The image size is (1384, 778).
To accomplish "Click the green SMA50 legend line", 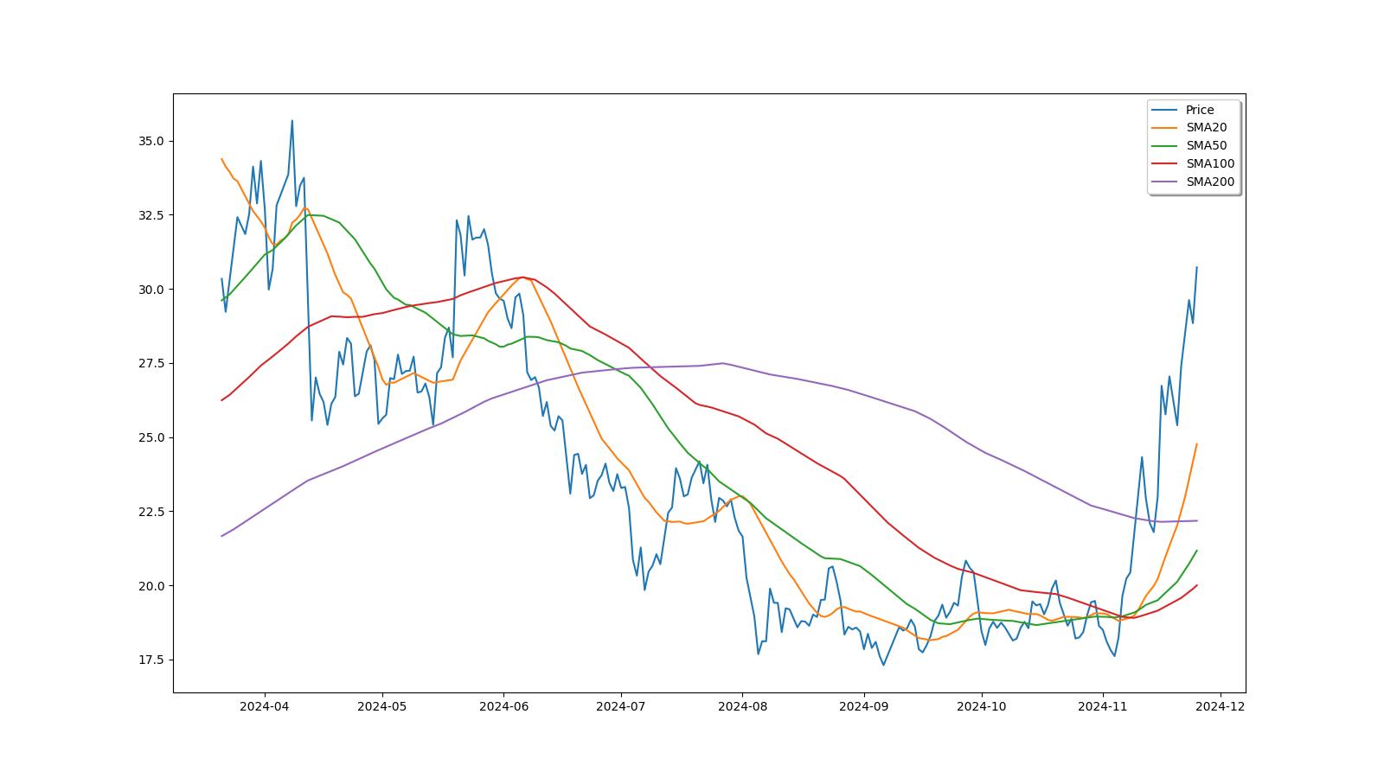I will (1165, 146).
